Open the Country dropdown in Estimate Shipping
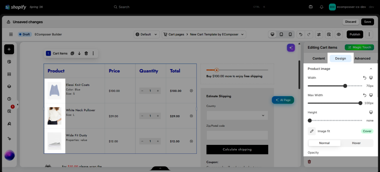The height and width of the screenshot is (172, 380). (x=237, y=116)
